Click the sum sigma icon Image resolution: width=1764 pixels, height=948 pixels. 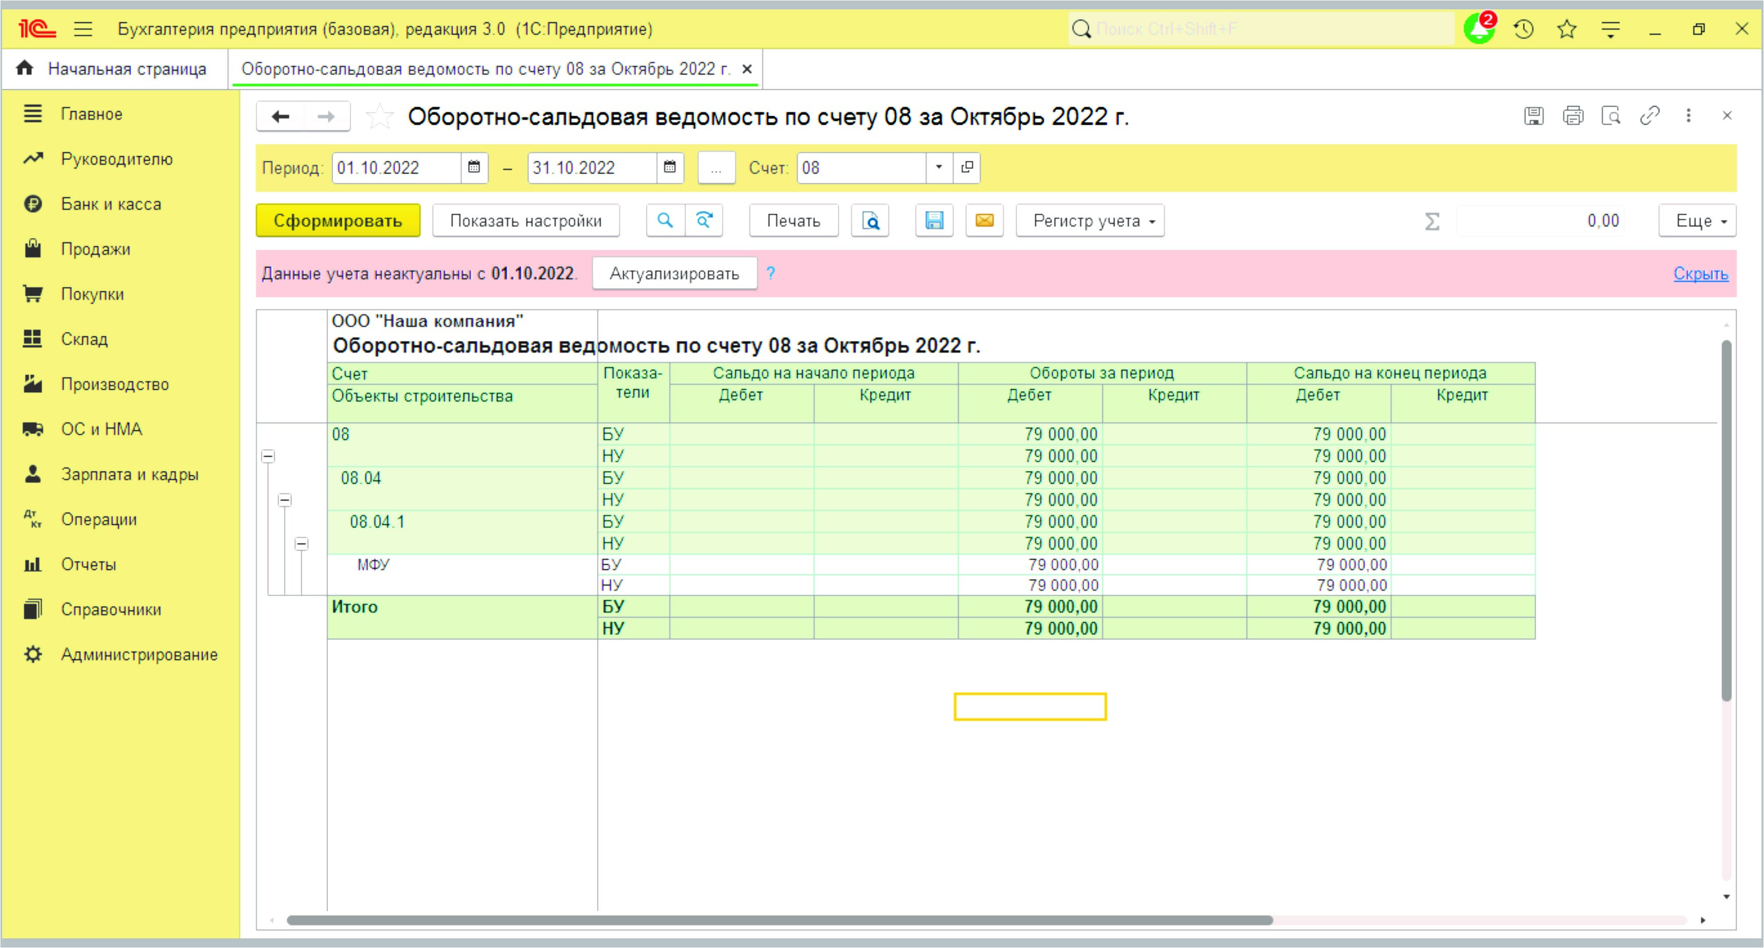click(x=1432, y=221)
